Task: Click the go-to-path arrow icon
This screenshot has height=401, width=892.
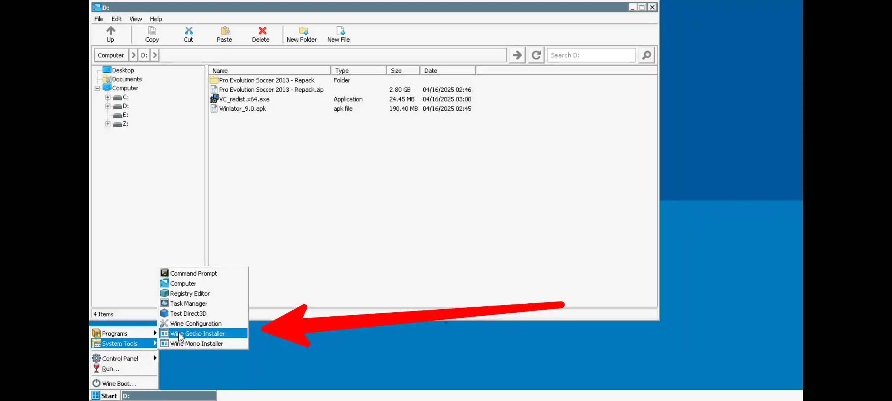Action: (x=517, y=55)
